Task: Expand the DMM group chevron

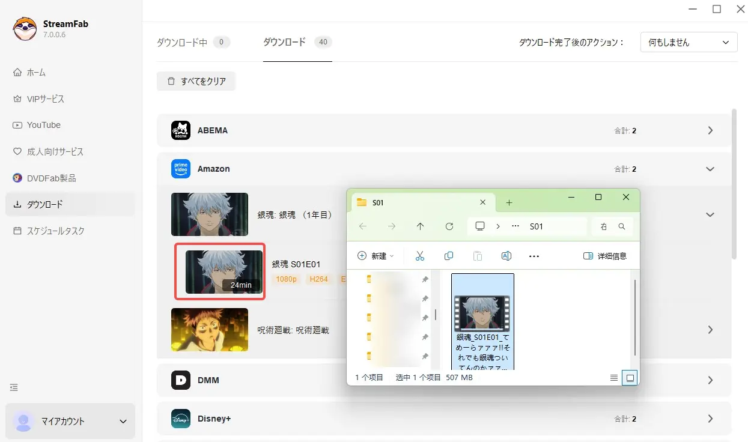Action: (x=710, y=380)
